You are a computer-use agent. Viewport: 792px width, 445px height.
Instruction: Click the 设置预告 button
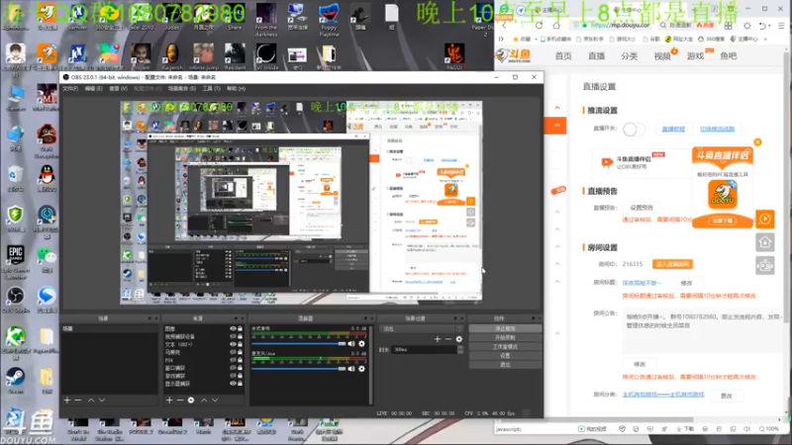click(642, 208)
